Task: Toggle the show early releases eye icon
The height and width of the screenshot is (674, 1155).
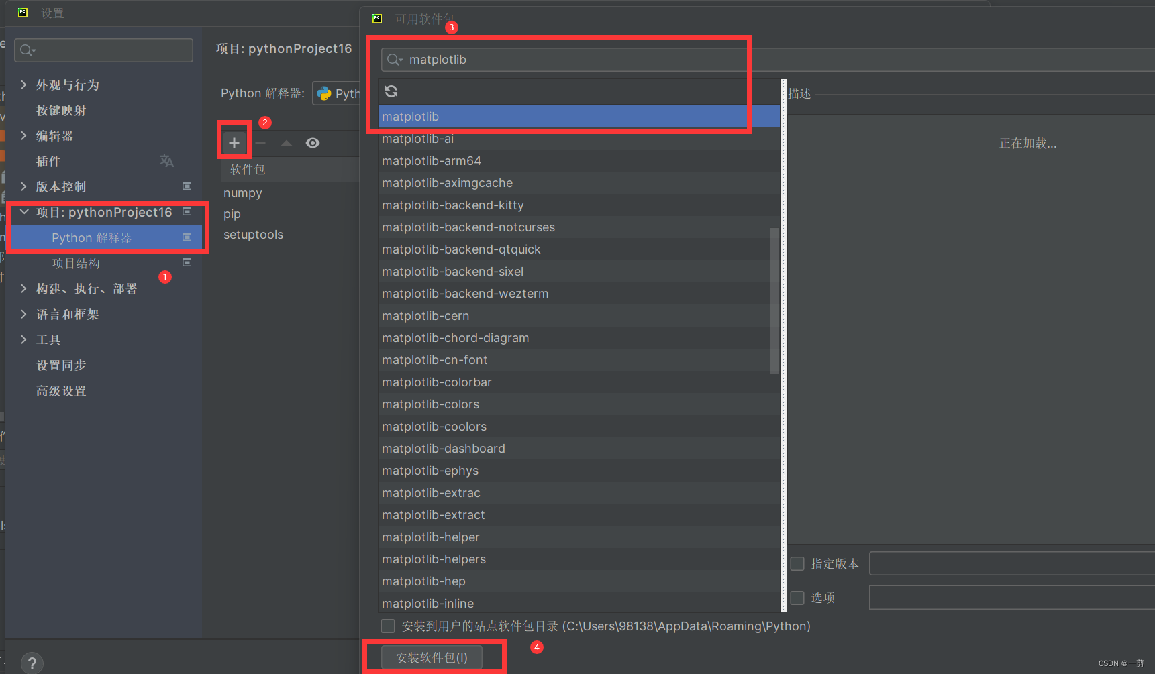Action: 313,142
